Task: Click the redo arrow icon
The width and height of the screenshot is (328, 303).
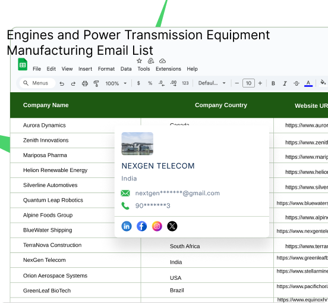Action: 73,83
